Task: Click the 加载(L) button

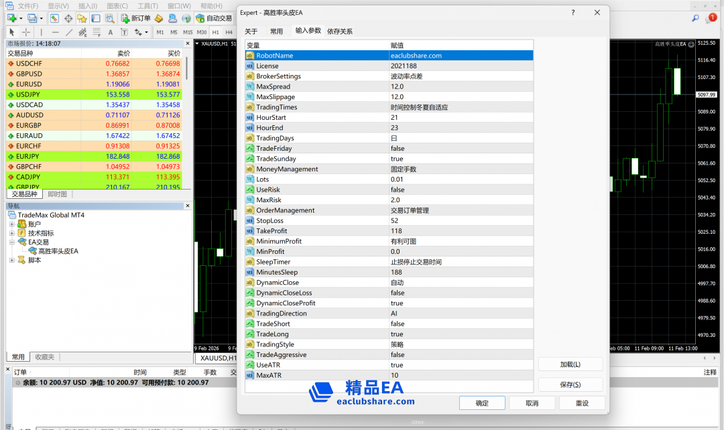Action: tap(570, 364)
